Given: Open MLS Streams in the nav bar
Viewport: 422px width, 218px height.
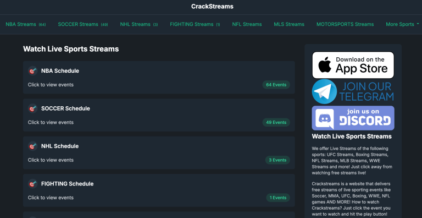Looking at the screenshot, I should (289, 24).
